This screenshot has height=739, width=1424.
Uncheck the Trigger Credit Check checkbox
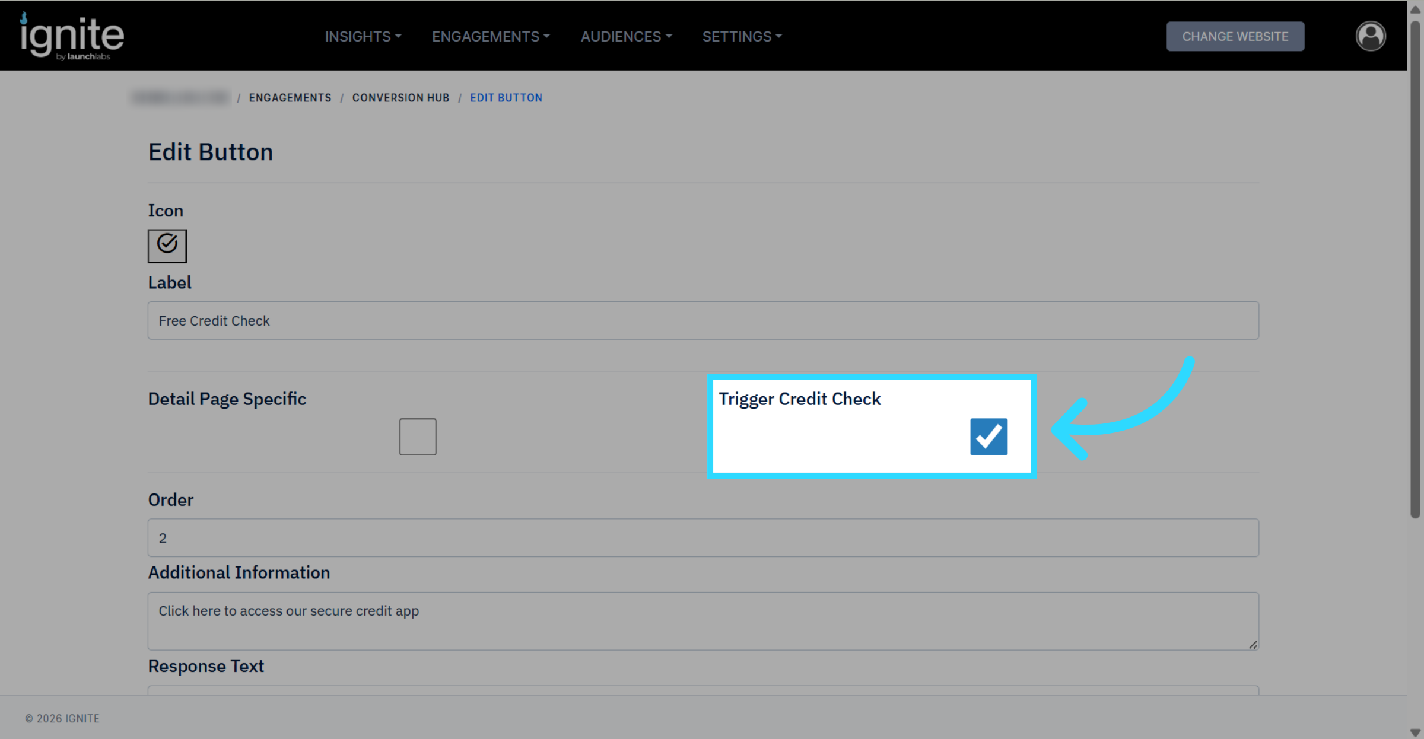pos(988,437)
